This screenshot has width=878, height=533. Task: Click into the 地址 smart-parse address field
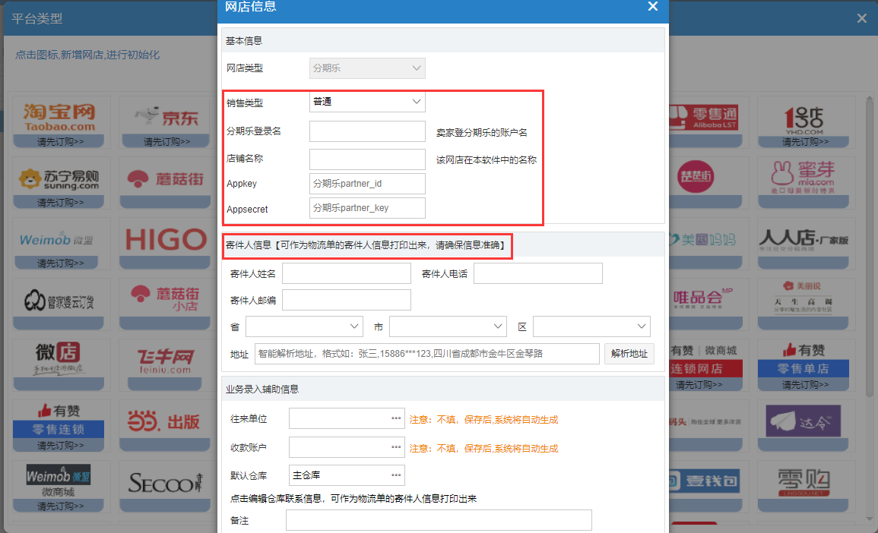pyautogui.click(x=427, y=354)
